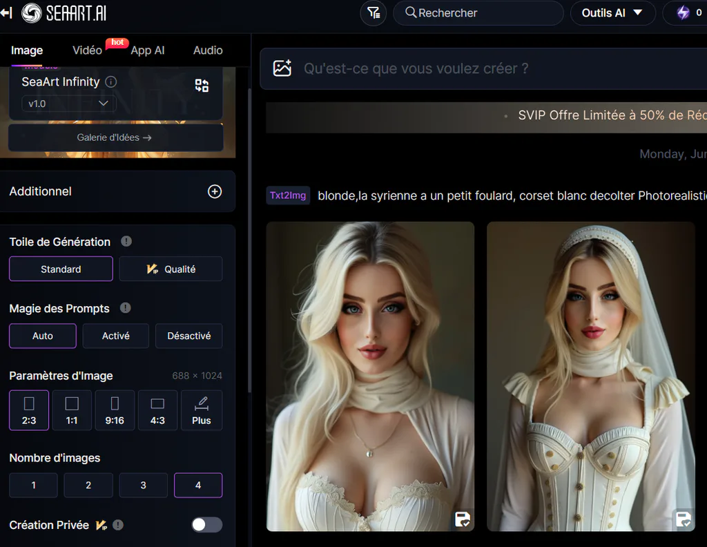Select Qualité generation canvas

pyautogui.click(x=171, y=269)
